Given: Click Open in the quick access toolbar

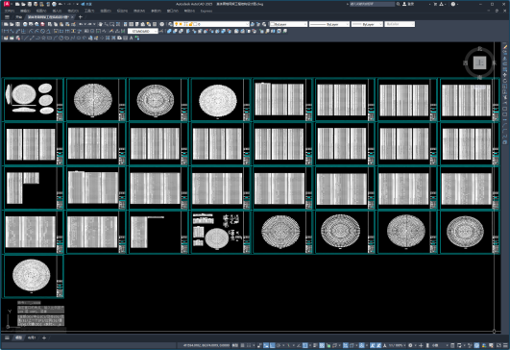Looking at the screenshot, I should point(23,4).
